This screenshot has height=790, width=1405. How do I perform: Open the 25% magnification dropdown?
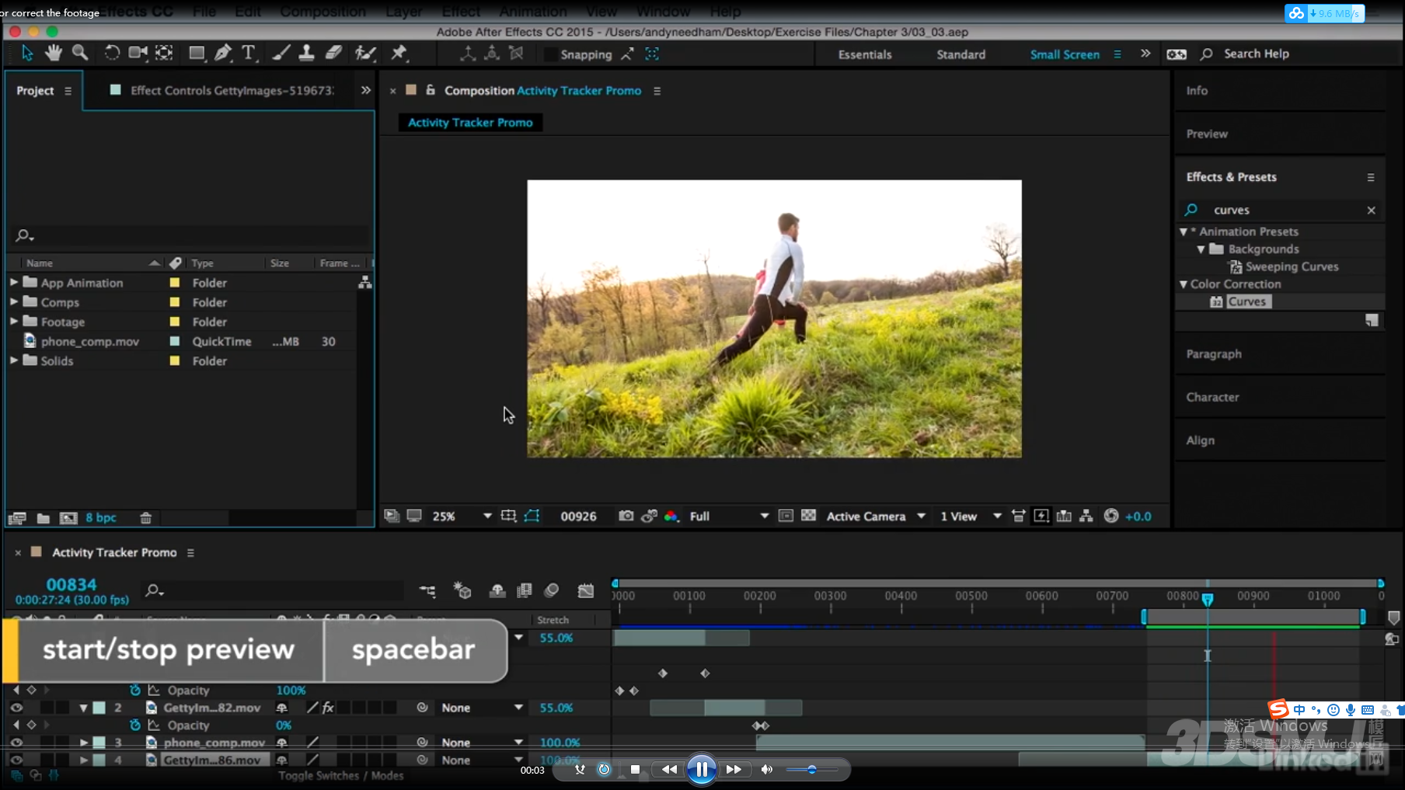coord(462,516)
